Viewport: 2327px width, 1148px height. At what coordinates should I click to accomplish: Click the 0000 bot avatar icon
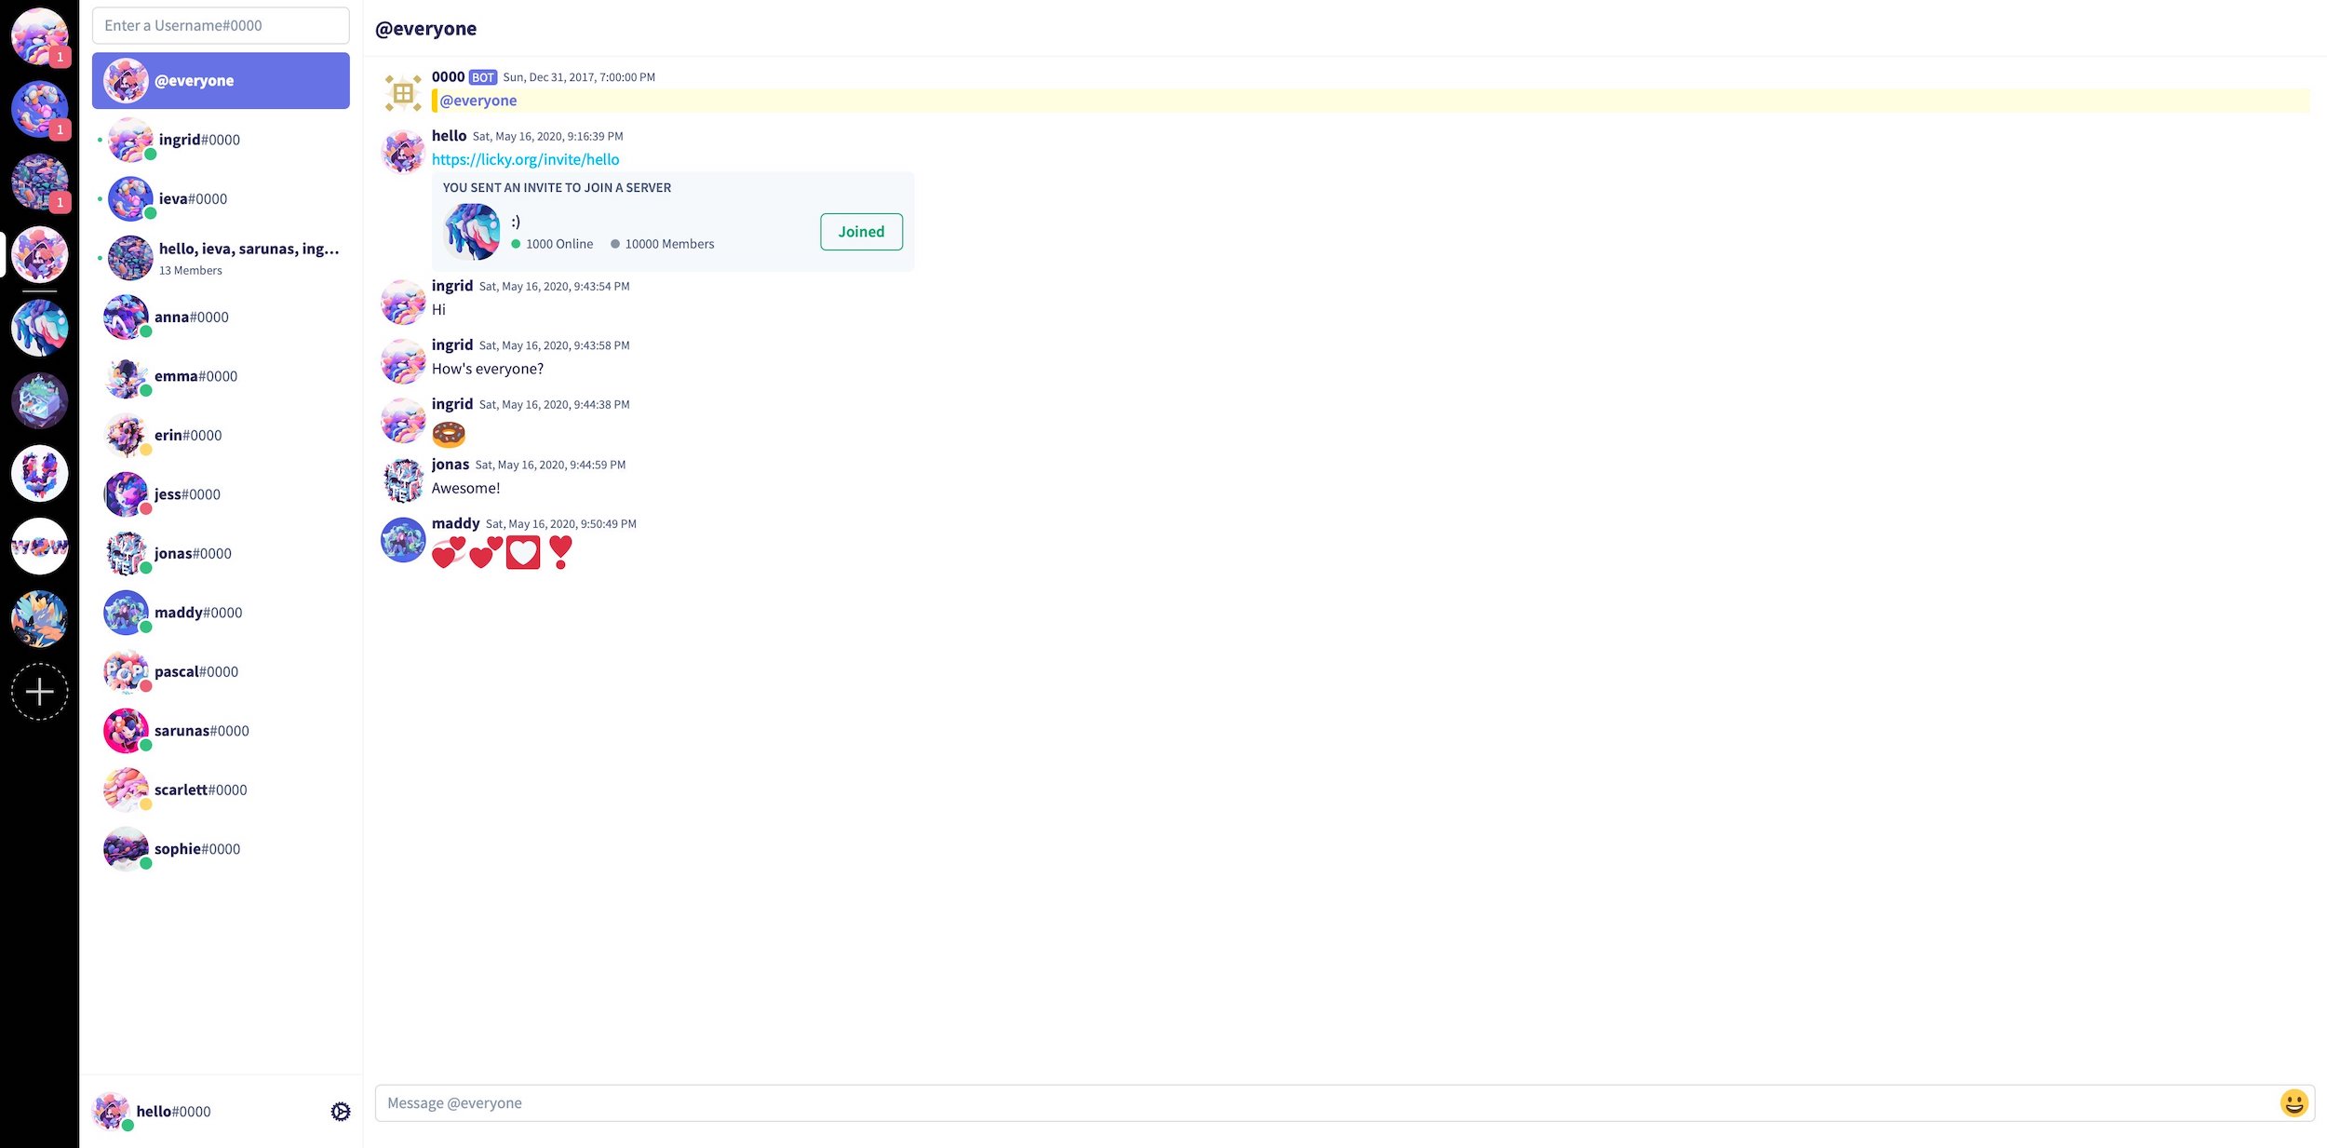(403, 92)
